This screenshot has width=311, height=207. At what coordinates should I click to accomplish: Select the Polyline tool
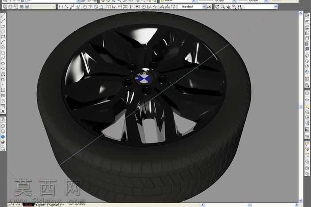(3, 26)
